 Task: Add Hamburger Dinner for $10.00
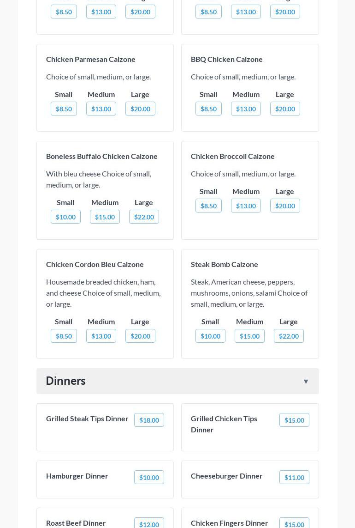pos(149,478)
